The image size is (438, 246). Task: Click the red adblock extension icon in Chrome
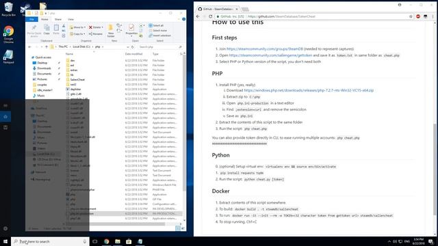pyautogui.click(x=418, y=16)
